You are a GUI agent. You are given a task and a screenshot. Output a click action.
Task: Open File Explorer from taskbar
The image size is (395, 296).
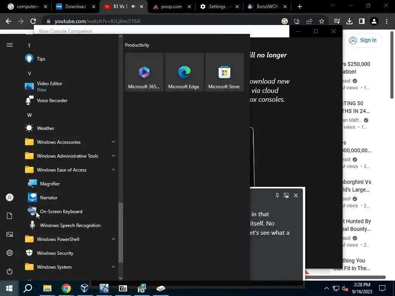coord(47,288)
